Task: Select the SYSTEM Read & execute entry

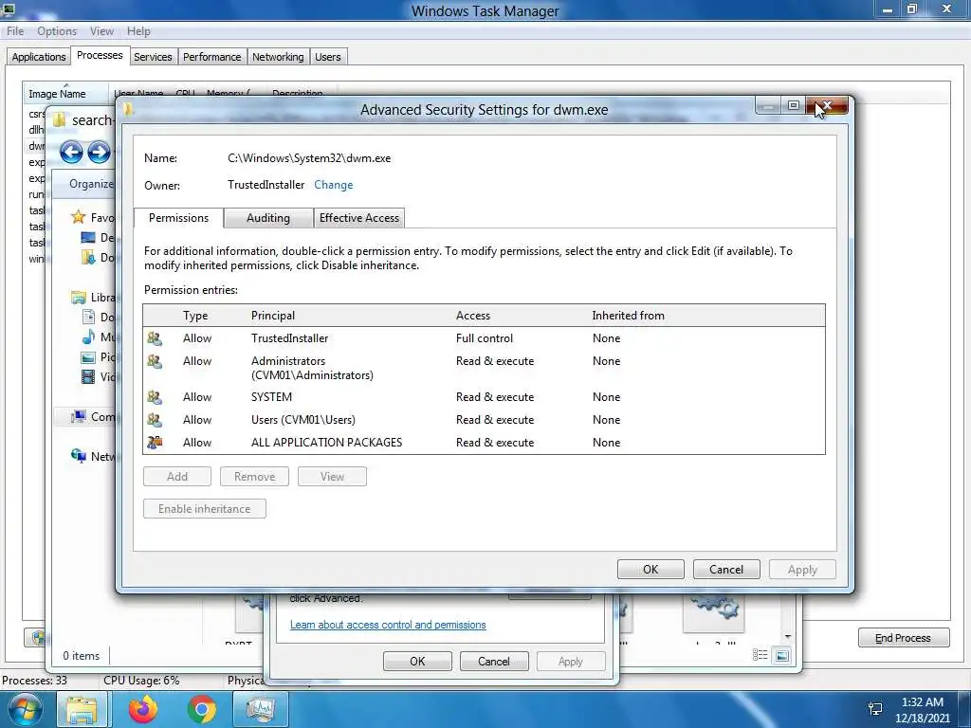Action: point(484,397)
